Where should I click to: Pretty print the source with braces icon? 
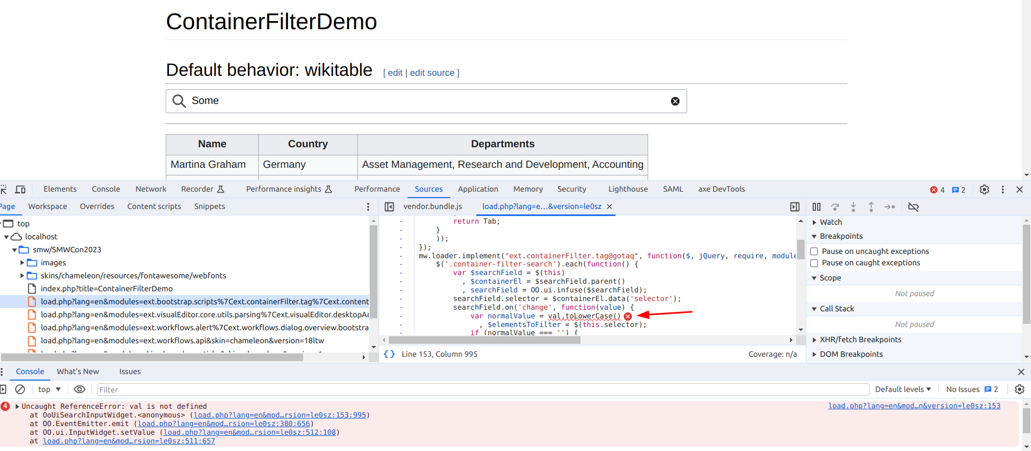[x=389, y=354]
